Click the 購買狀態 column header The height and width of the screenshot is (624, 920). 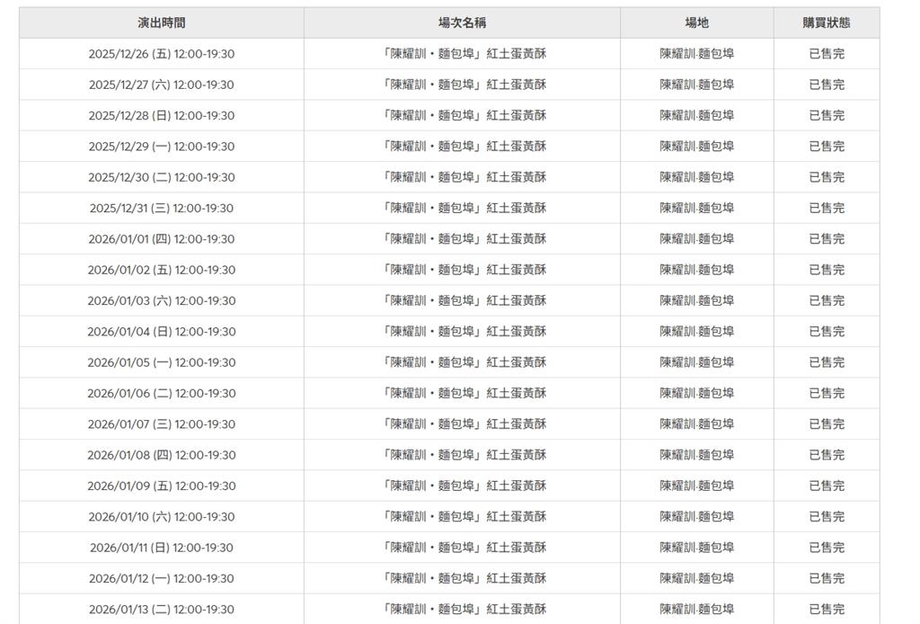(x=826, y=22)
